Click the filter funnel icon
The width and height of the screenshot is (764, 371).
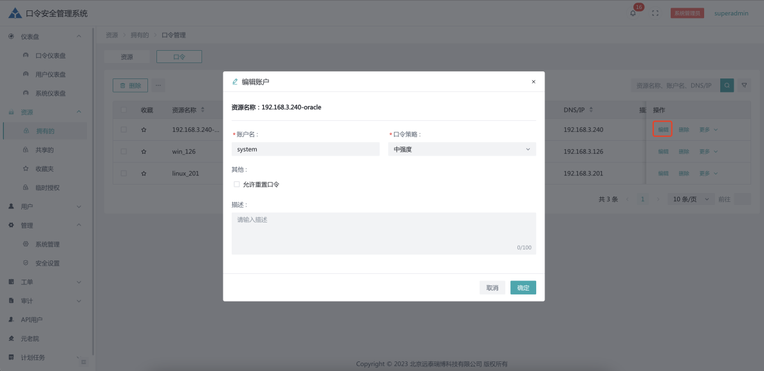coord(744,85)
